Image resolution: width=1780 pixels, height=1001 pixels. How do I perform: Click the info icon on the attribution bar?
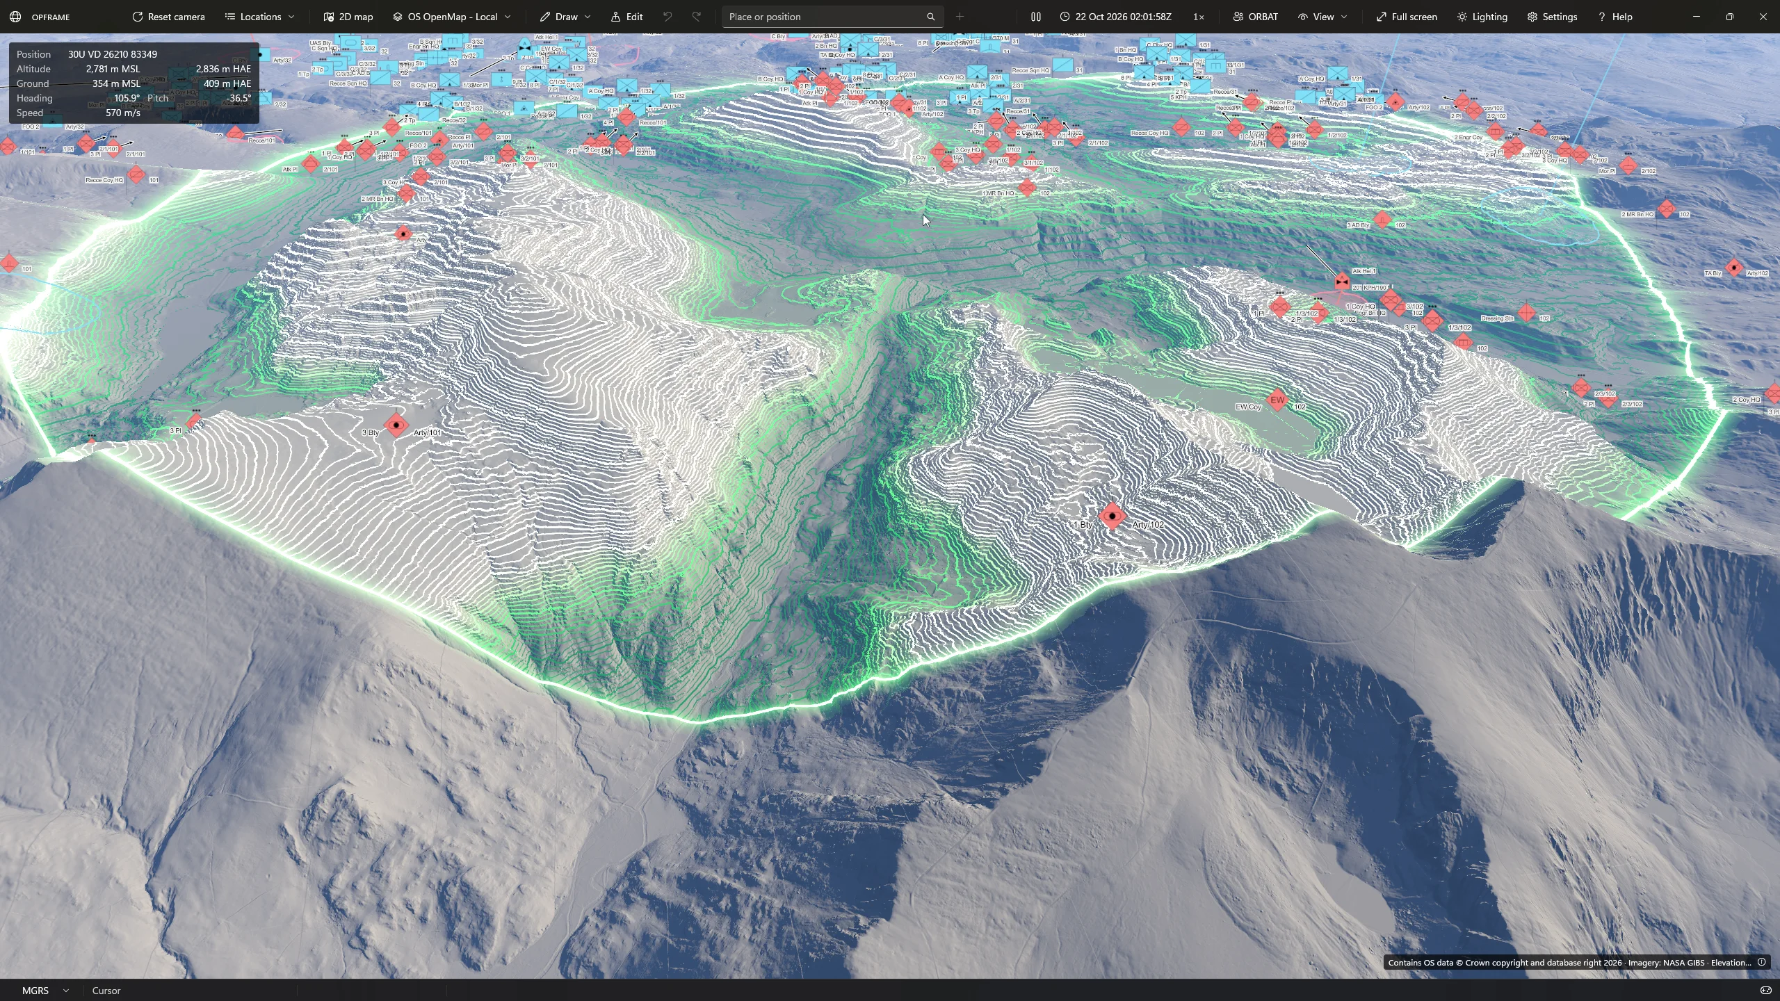1762,963
